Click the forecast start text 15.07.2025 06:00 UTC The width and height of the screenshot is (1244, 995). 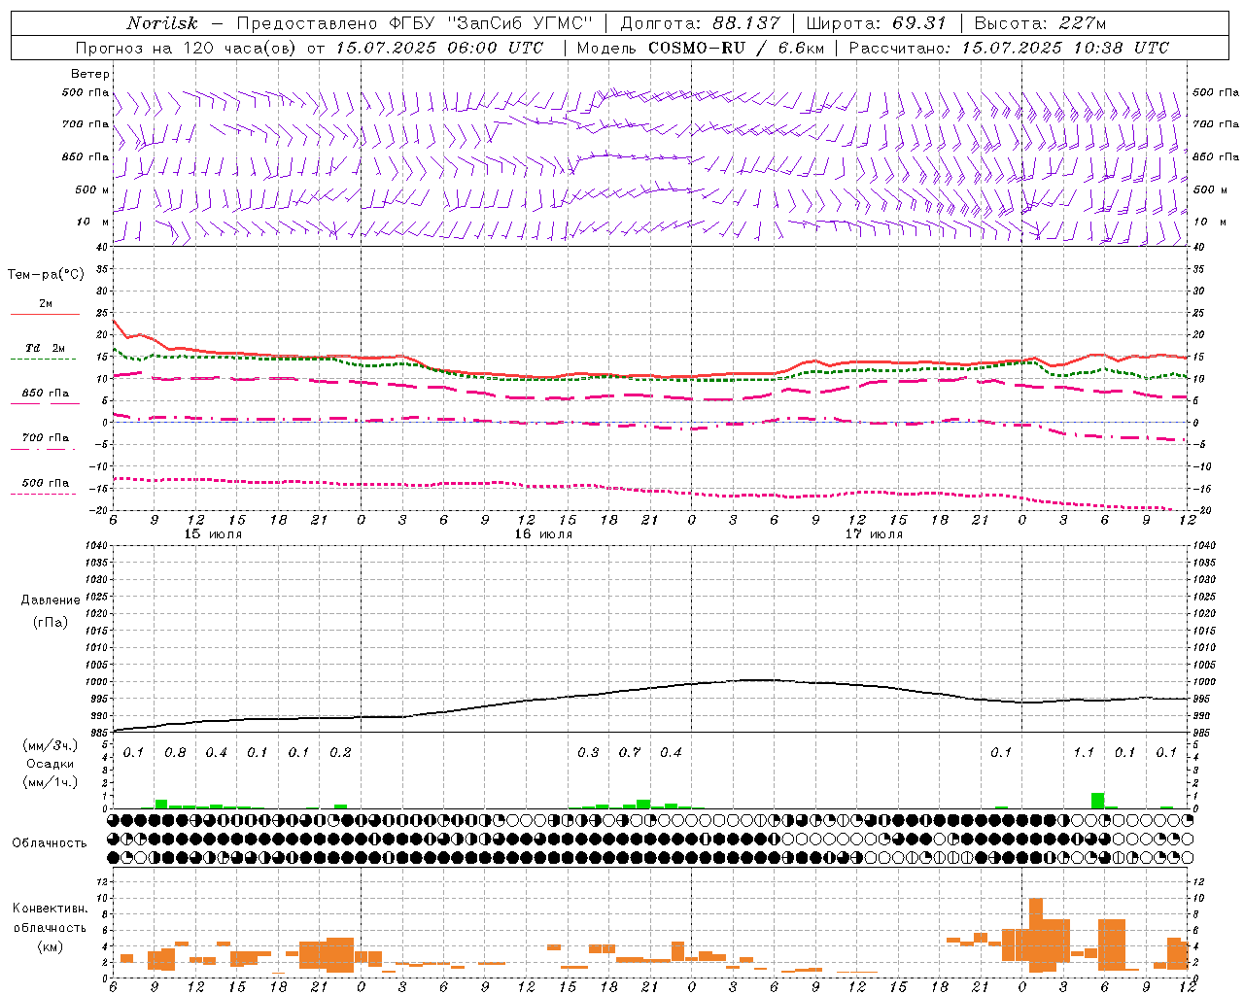point(439,48)
